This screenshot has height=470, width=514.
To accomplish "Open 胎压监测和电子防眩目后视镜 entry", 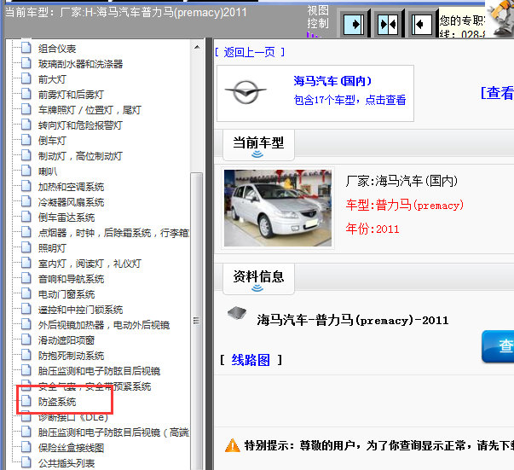I will point(99,371).
